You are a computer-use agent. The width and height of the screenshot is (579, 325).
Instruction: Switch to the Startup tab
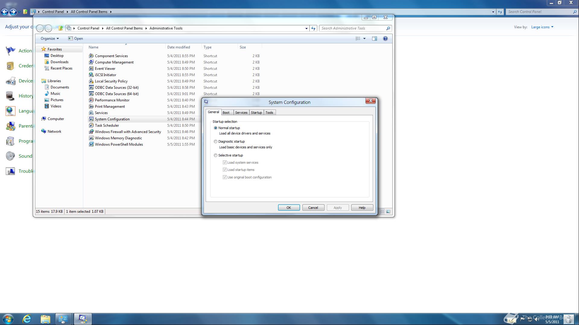coord(256,113)
